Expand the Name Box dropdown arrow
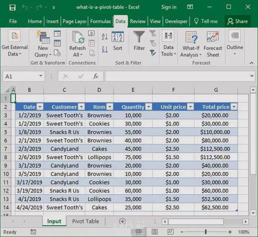The height and width of the screenshot is (237, 258). [41, 76]
